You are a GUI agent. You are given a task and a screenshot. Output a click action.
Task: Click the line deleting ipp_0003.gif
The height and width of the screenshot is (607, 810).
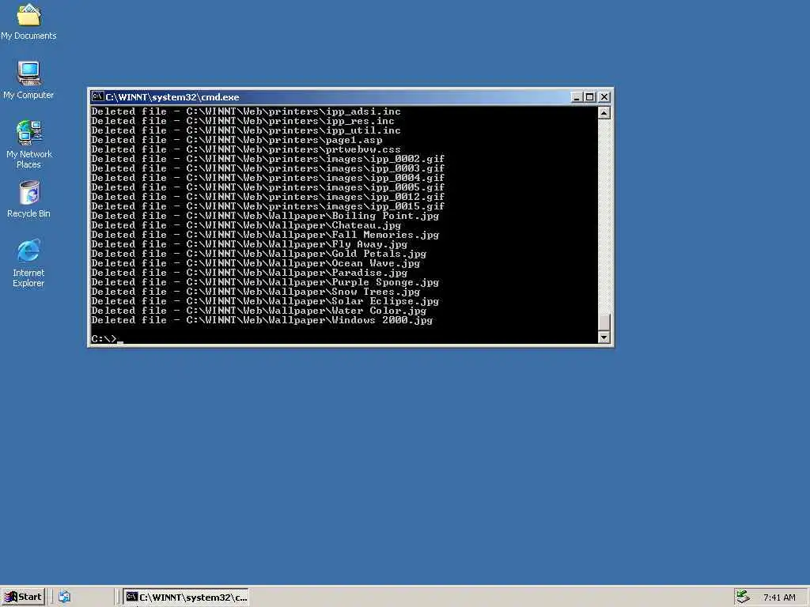(268, 168)
